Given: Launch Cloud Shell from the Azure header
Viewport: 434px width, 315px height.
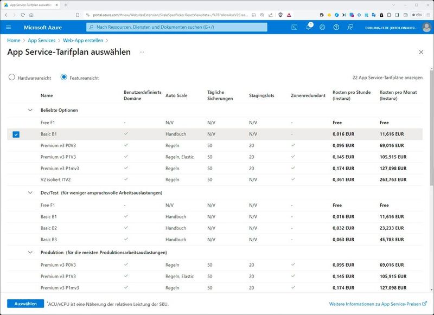Looking at the screenshot, I should point(295,27).
